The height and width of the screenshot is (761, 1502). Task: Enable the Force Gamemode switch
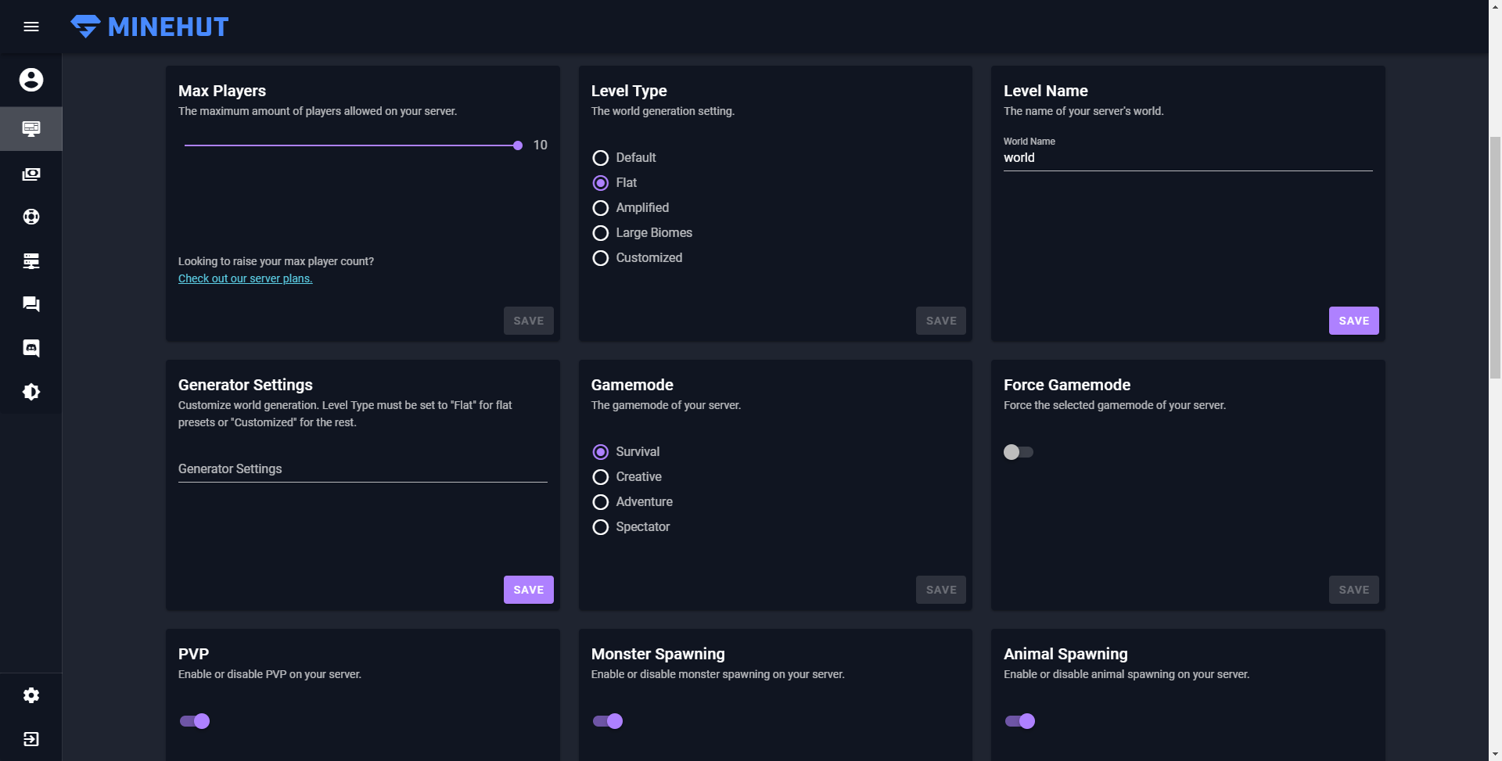(1019, 452)
